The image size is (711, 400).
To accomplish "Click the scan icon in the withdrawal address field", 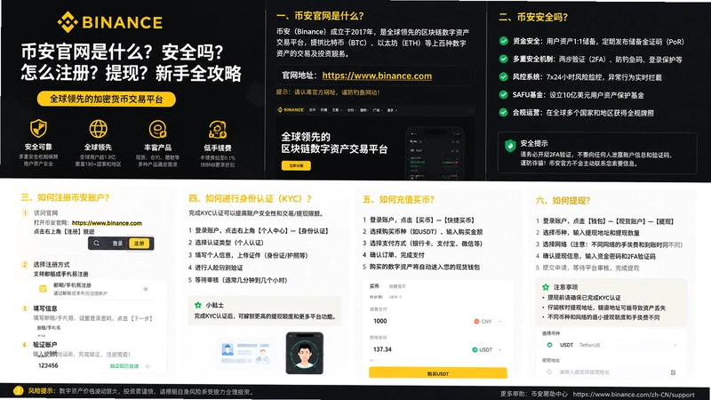I will [673, 372].
